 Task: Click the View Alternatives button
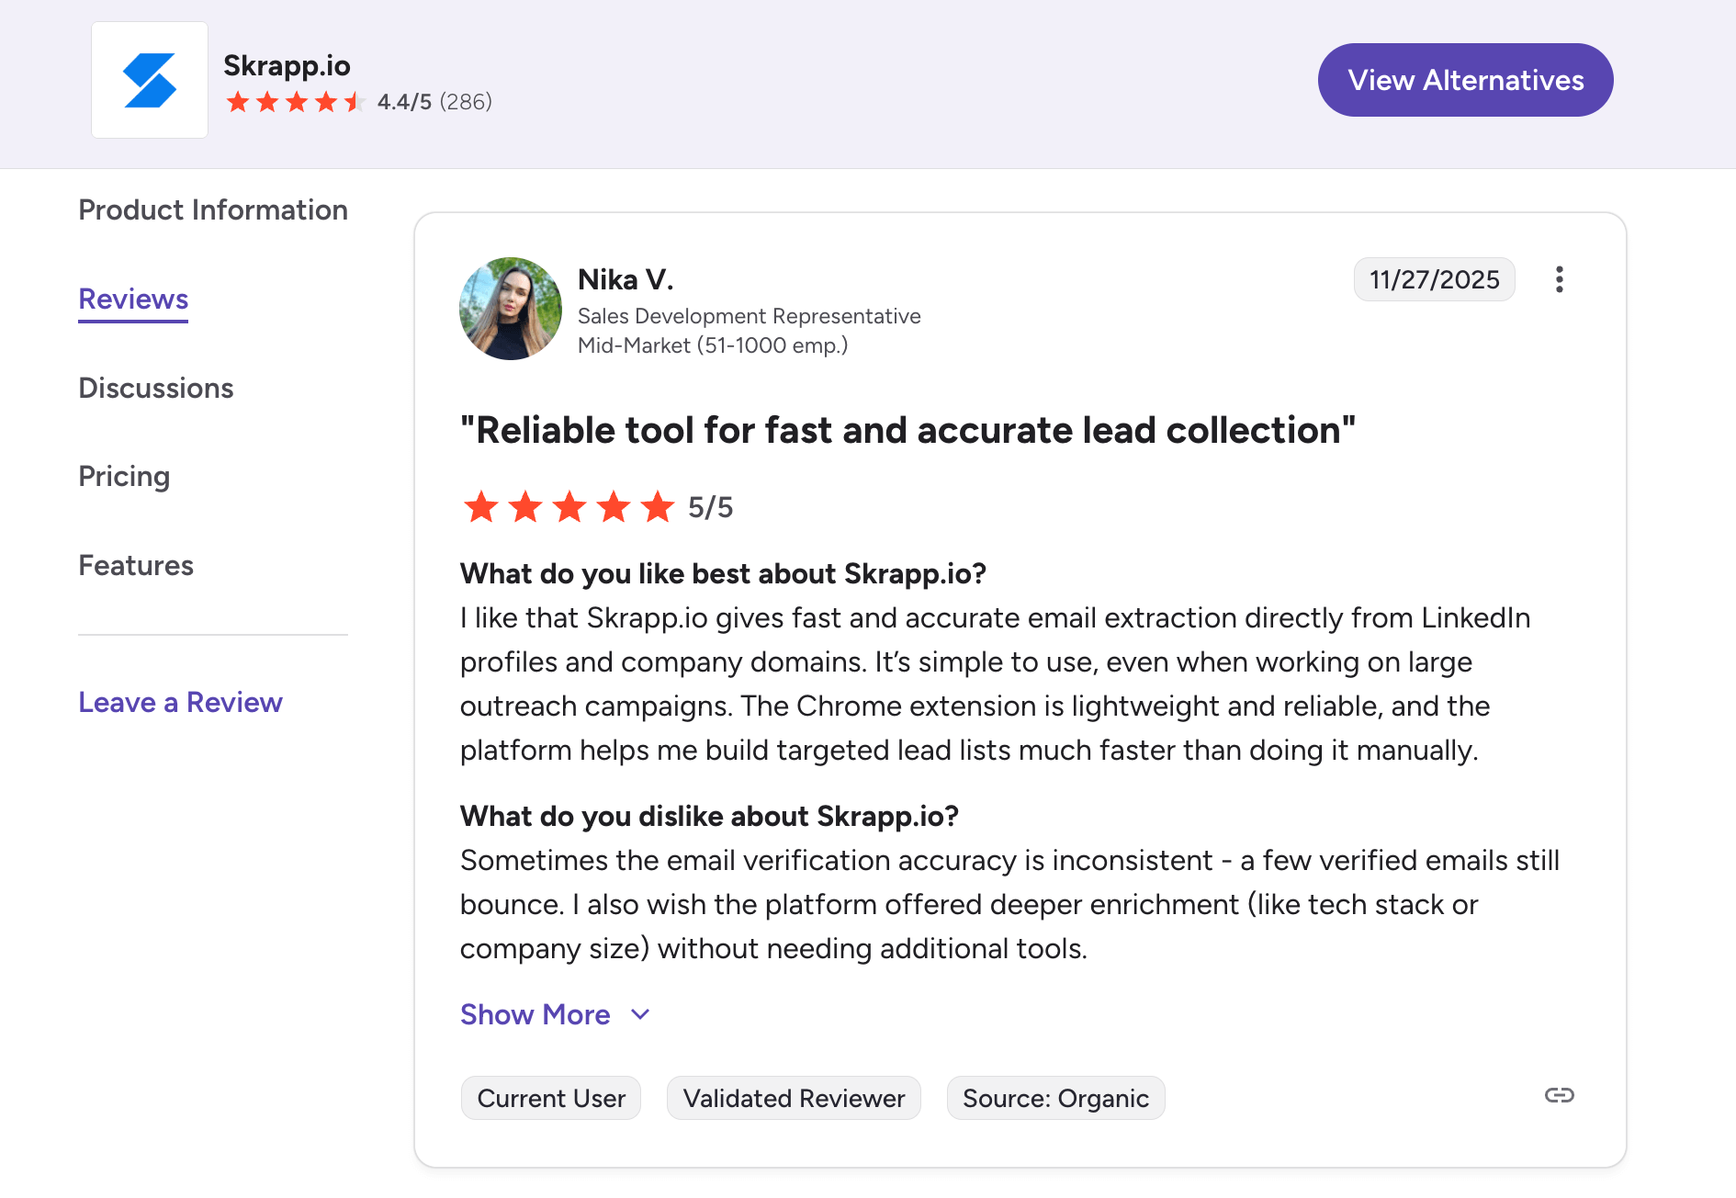click(1464, 80)
